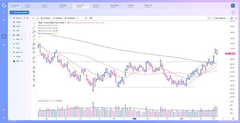The height and width of the screenshot is (123, 240).
Task: Tick the select-all checkbox in watchlist header
Action: [x=10, y=18]
